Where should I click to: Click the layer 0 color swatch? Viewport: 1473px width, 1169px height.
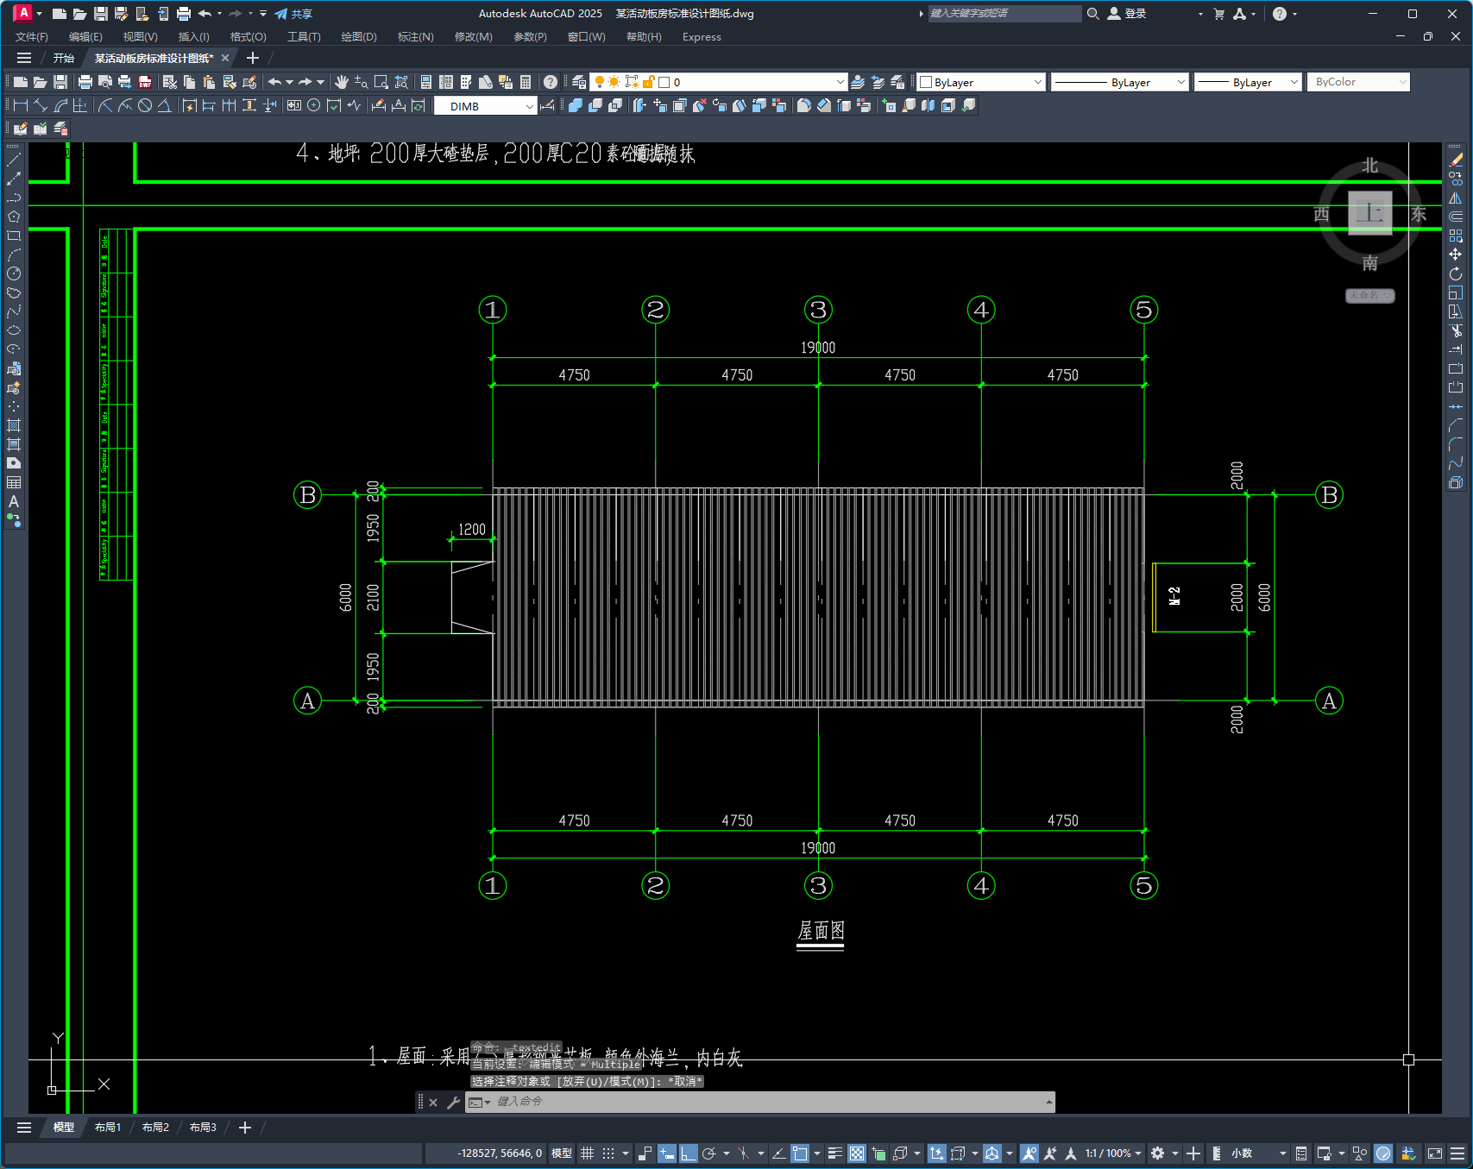(x=664, y=82)
